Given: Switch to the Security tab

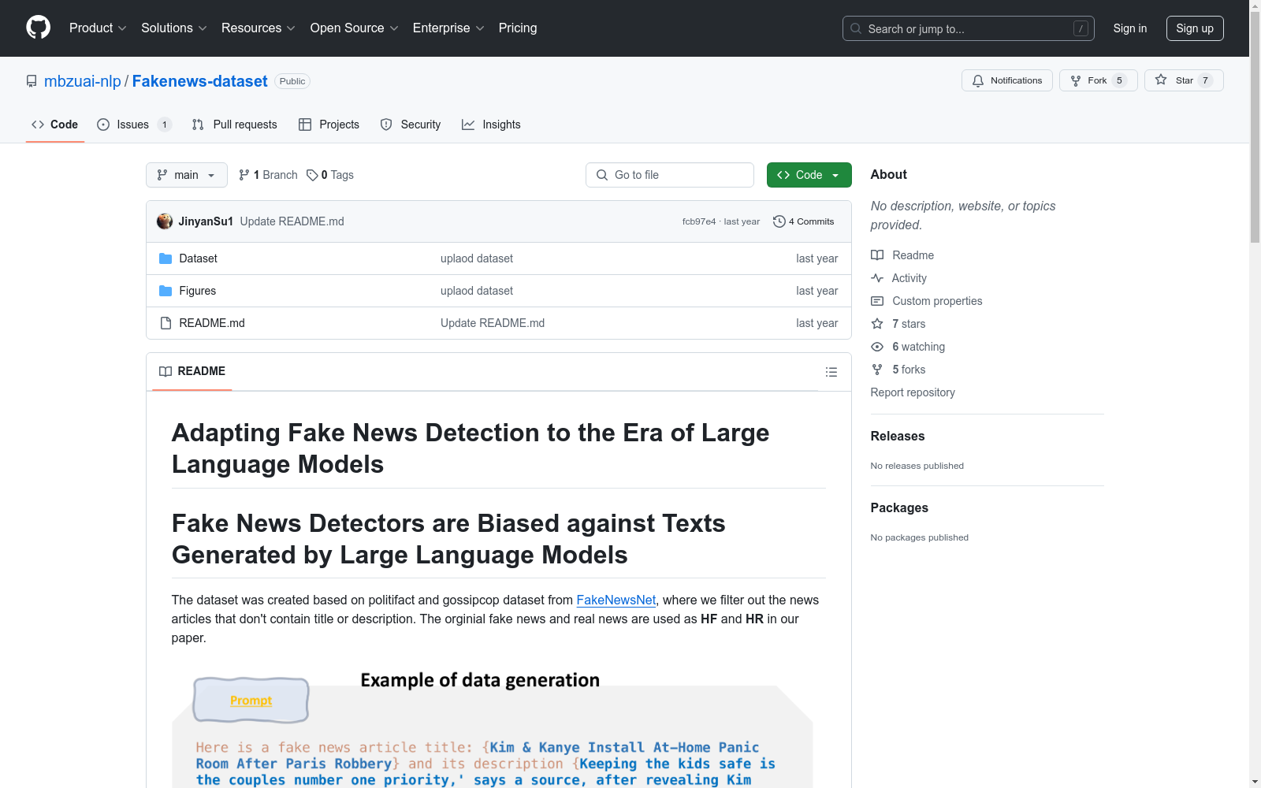Looking at the screenshot, I should point(410,125).
